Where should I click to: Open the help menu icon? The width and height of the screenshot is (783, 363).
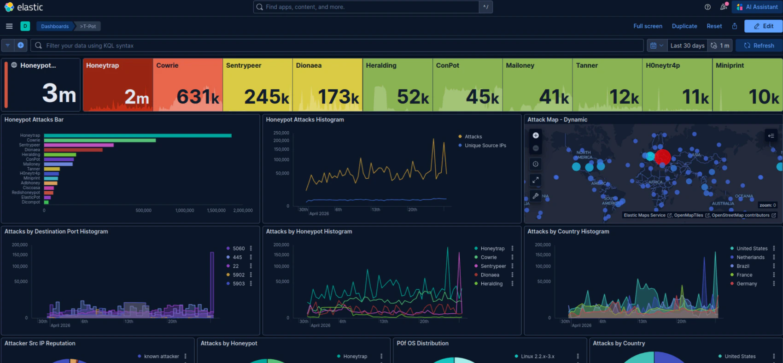coord(707,7)
